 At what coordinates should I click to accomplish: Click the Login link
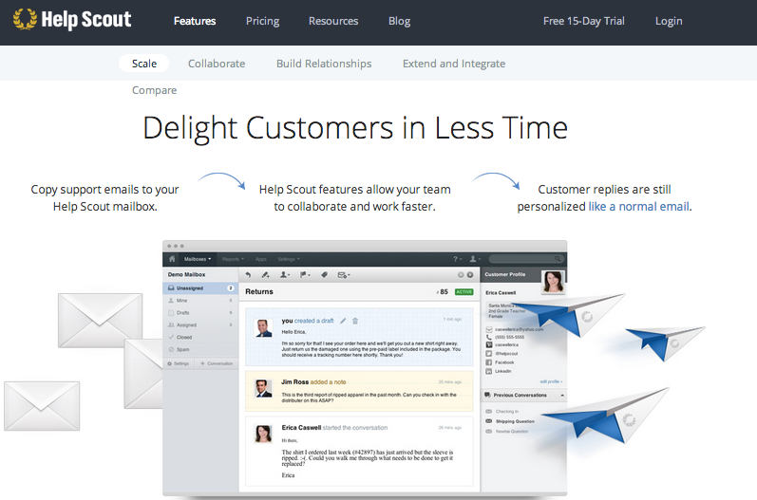(x=669, y=21)
